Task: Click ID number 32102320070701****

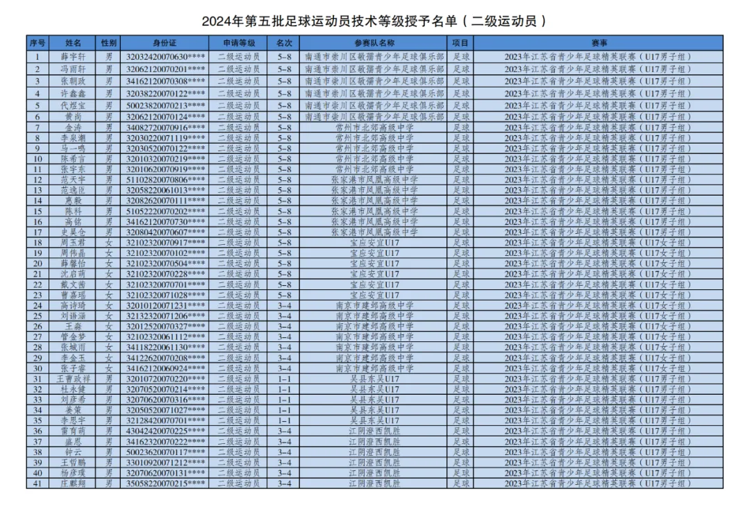Action: click(165, 284)
